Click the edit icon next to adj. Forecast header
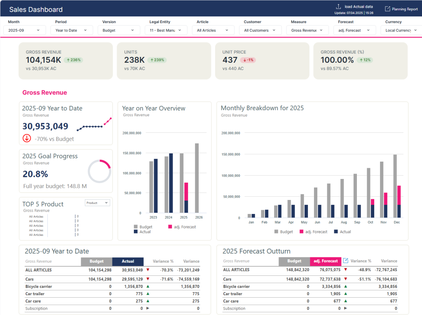422x315 pixels. pyautogui.click(x=346, y=261)
